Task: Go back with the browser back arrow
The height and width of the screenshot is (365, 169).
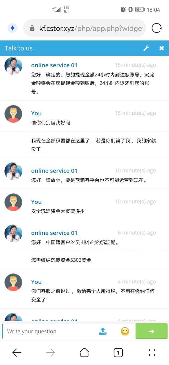Action: click(x=17, y=353)
